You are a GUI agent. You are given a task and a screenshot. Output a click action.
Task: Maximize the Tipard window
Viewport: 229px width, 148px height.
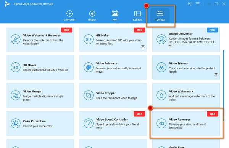(216, 4)
